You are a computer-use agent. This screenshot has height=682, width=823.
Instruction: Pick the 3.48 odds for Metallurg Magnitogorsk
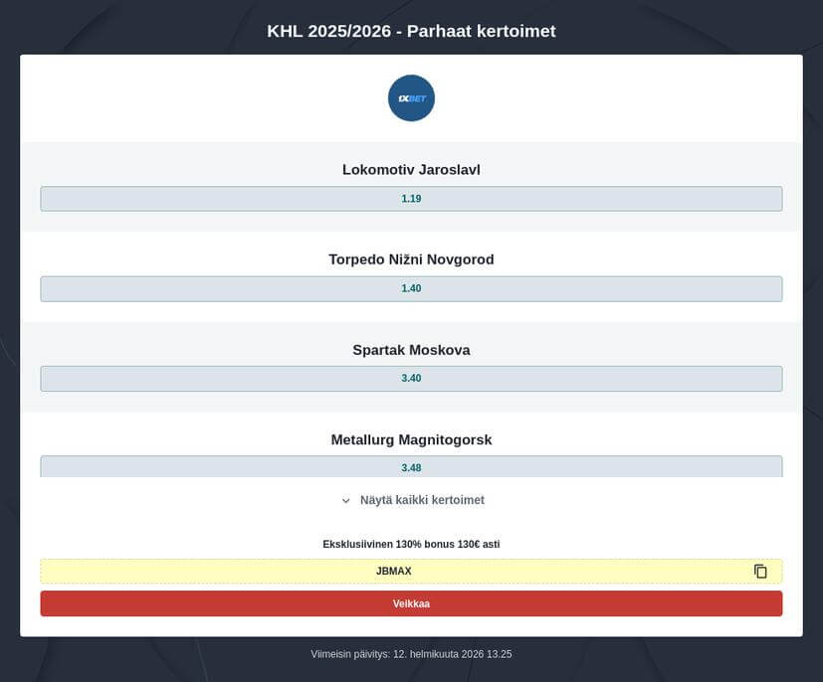pyautogui.click(x=411, y=466)
